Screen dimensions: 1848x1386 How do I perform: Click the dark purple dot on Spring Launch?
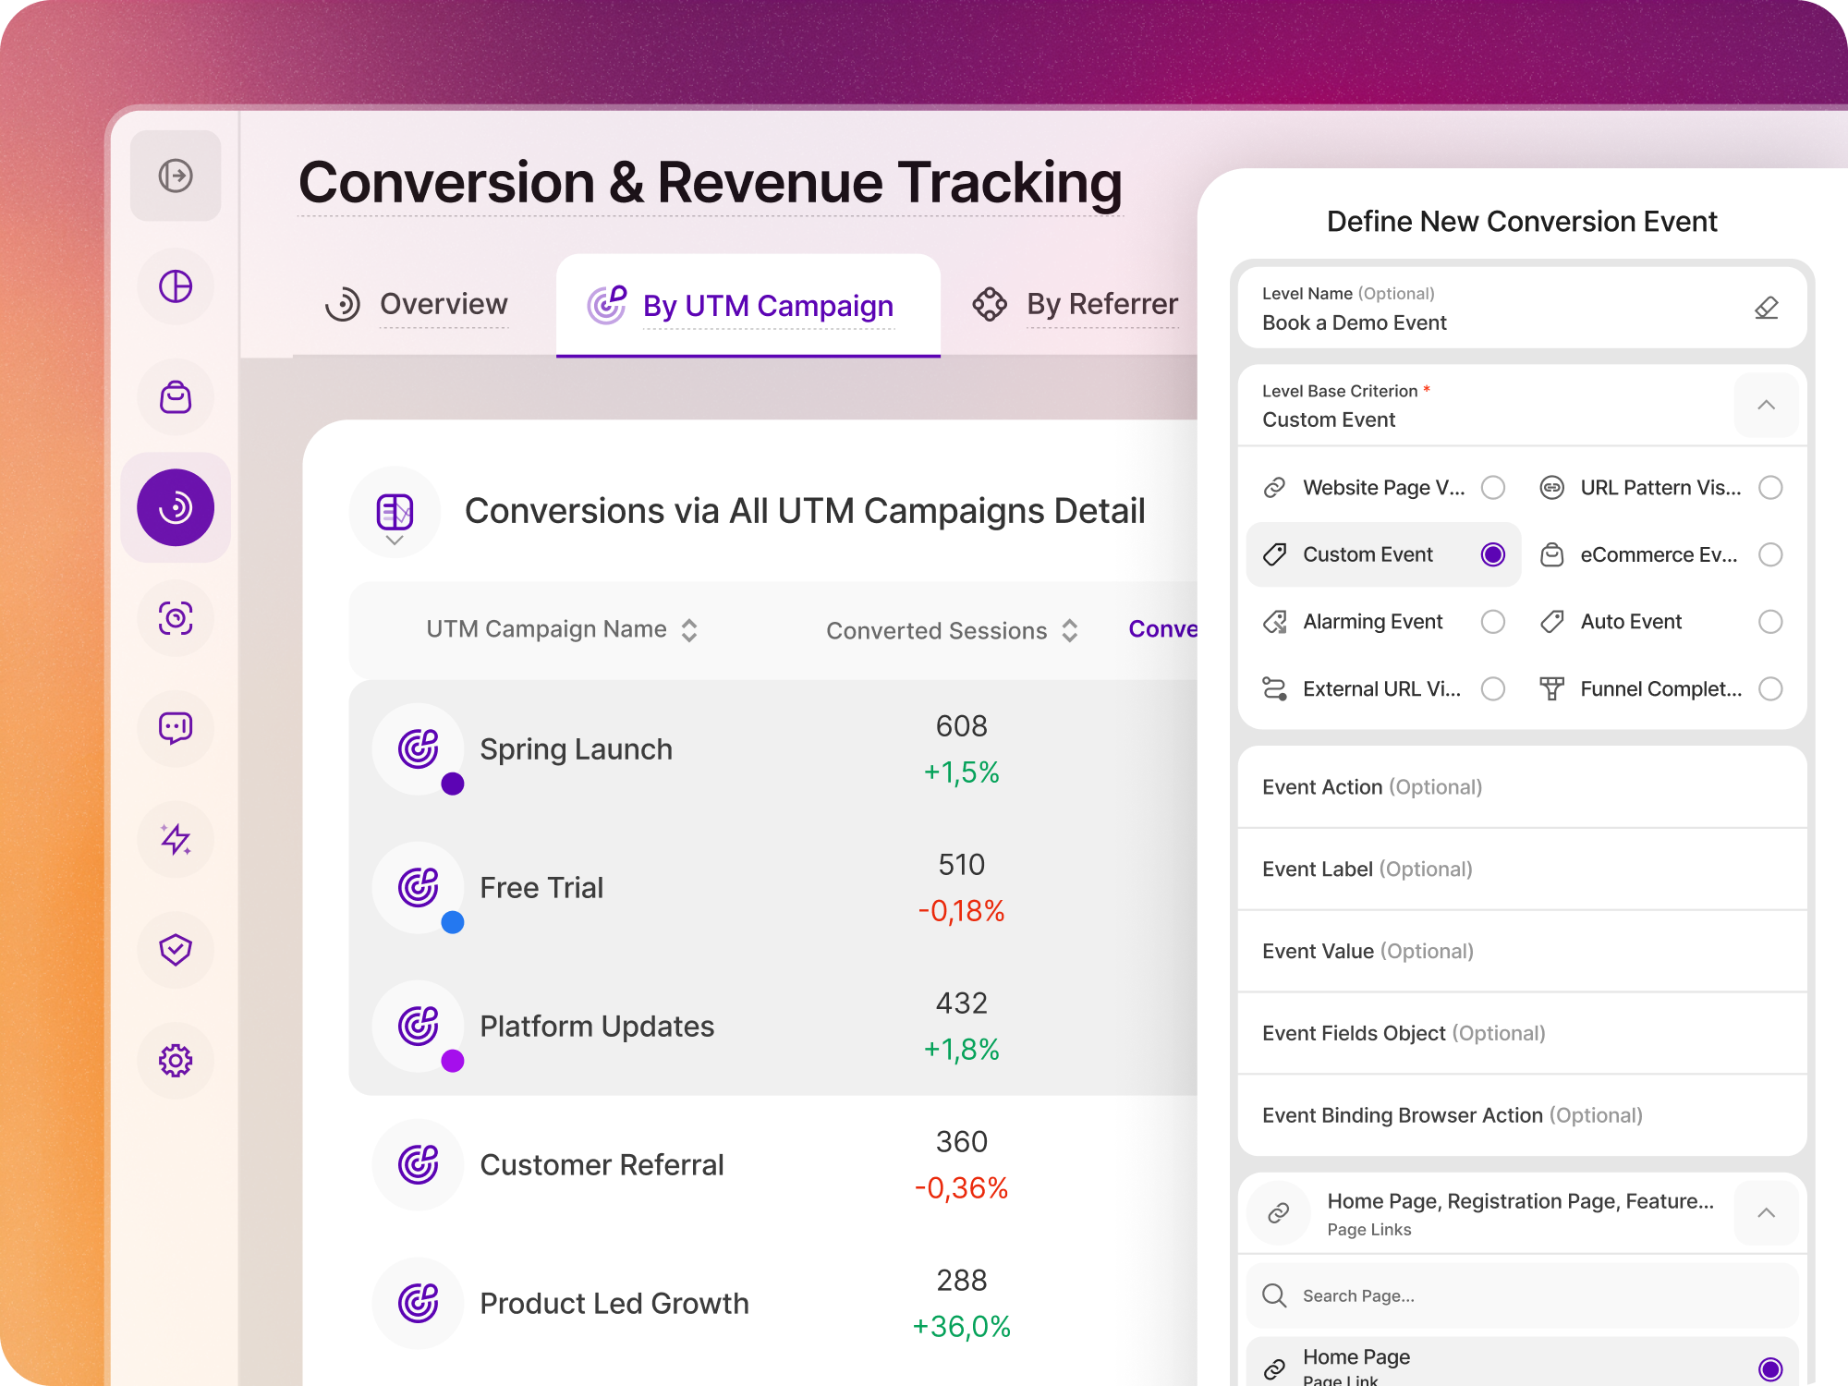[453, 784]
